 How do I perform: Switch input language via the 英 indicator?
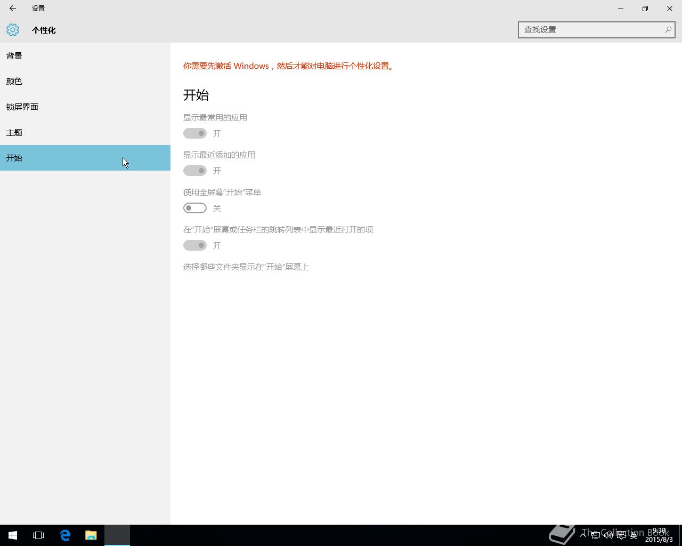point(634,535)
